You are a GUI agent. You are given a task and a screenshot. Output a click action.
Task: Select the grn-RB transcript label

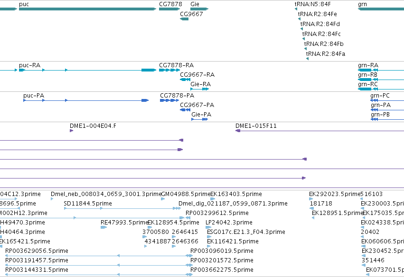(x=367, y=75)
